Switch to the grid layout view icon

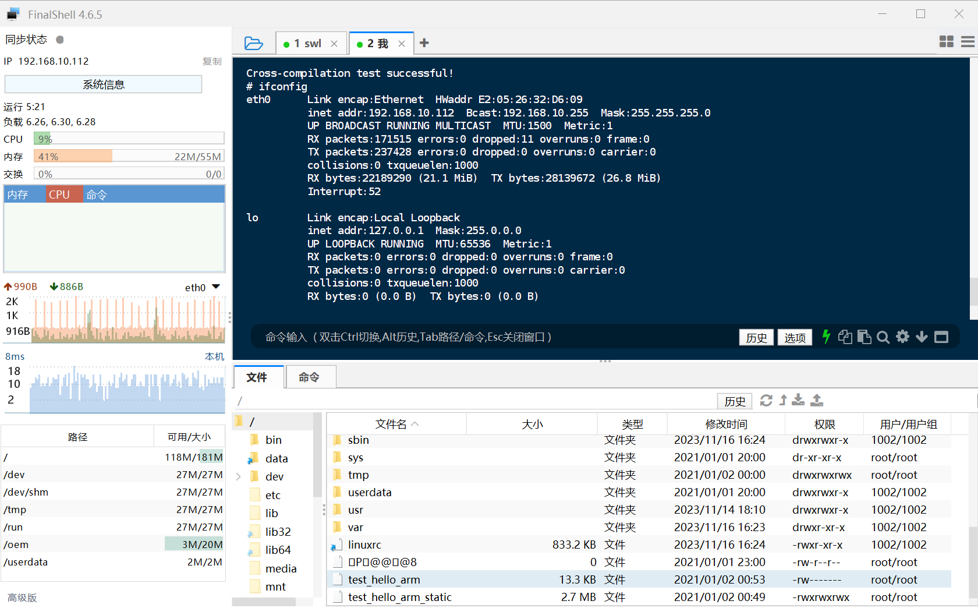947,41
